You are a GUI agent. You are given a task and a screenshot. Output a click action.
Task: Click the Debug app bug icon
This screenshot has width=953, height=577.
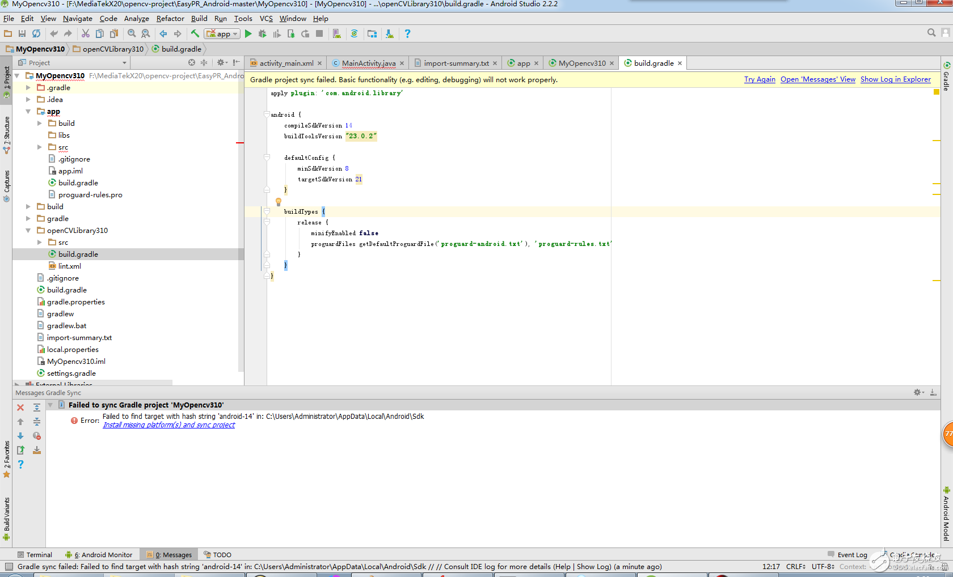(262, 34)
